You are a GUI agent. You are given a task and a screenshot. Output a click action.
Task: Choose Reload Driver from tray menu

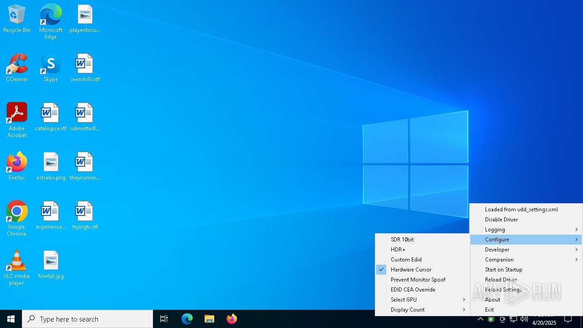point(526,280)
